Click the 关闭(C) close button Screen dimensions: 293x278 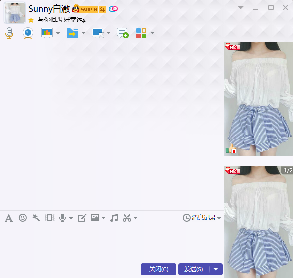pyautogui.click(x=159, y=269)
